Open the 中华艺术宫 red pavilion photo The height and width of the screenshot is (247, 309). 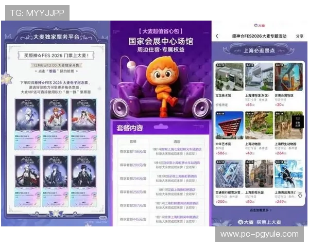229,125
